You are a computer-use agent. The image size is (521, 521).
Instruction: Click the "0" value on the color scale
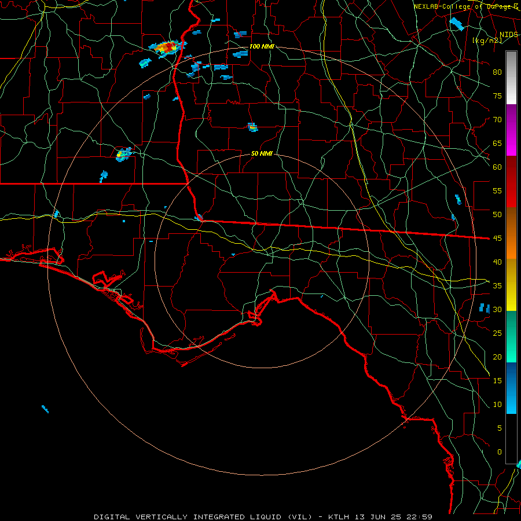click(x=500, y=452)
